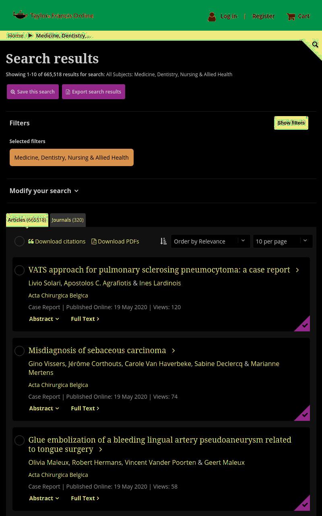This screenshot has width=322, height=516.
Task: Open Misdiagnosis of sebaceous carcinoma article
Action: click(97, 350)
